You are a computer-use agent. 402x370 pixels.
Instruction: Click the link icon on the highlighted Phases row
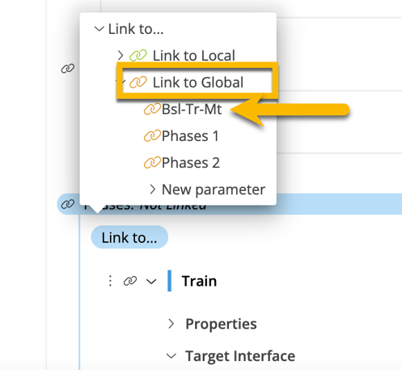pos(68,204)
